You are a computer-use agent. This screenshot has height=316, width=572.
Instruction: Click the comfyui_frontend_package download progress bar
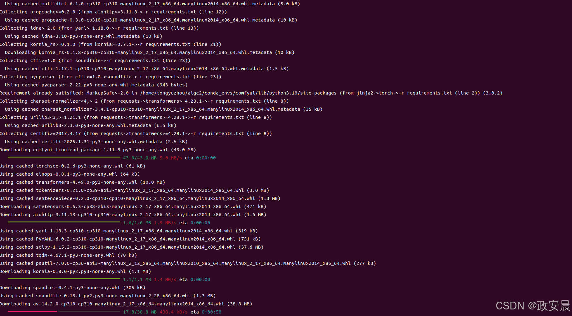[x=64, y=157]
